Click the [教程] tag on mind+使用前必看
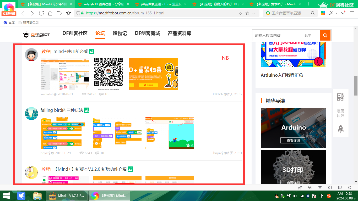 pyautogui.click(x=46, y=51)
